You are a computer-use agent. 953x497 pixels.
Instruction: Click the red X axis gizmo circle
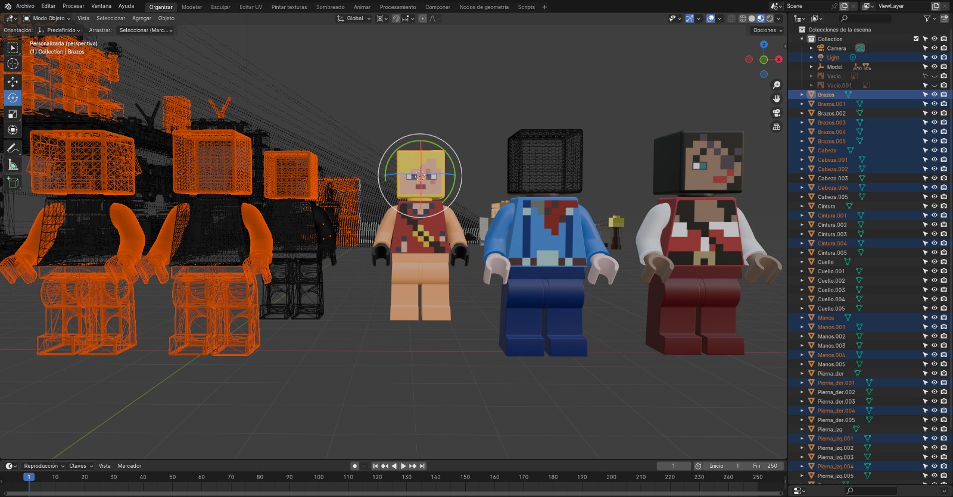click(778, 59)
